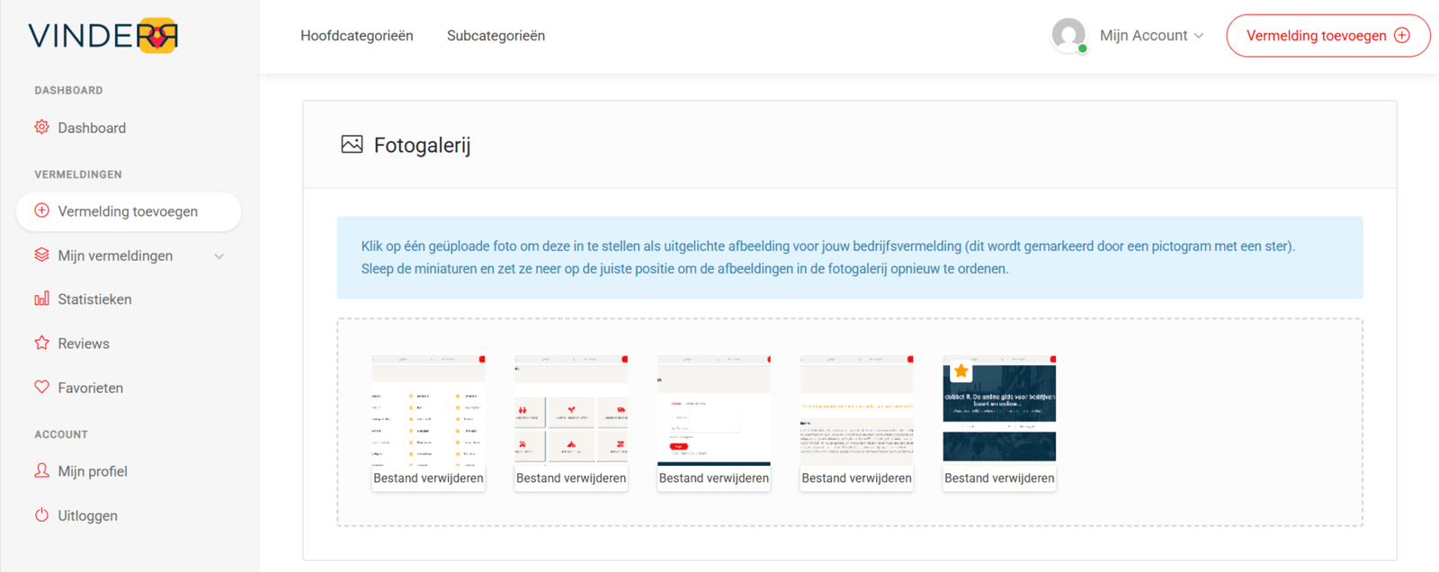
Task: Select the plus icon beside sidebar Vermelding toevoegen
Action: [x=41, y=210]
